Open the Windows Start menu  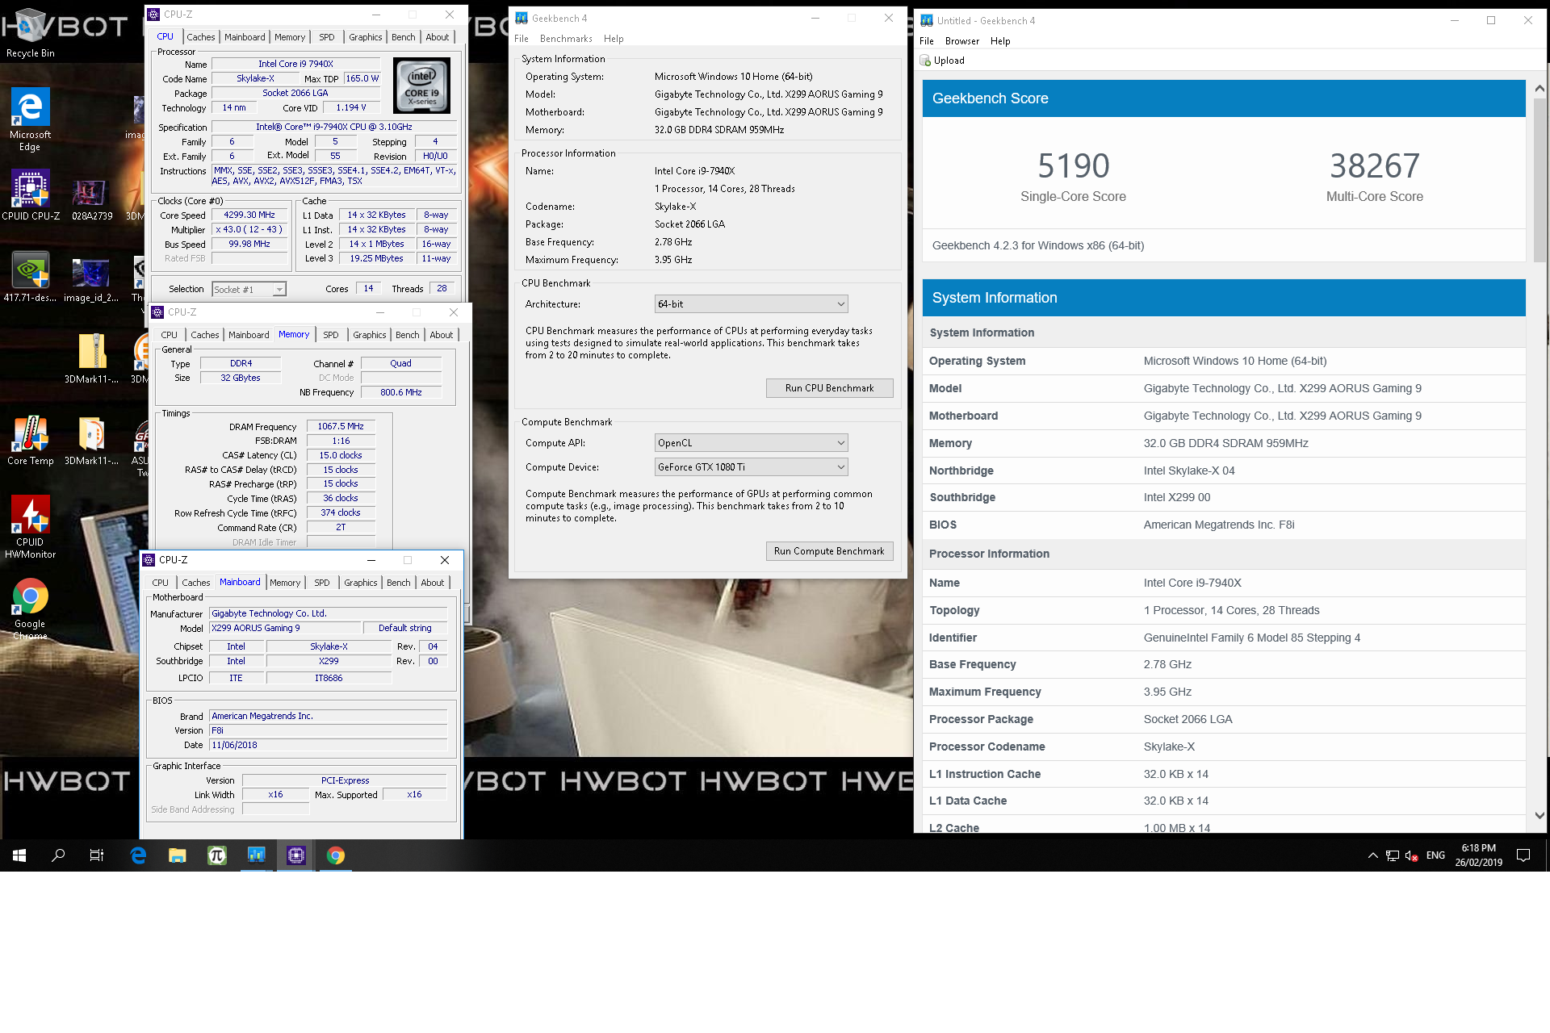tap(19, 855)
